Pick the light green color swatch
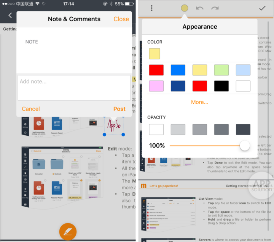Screen dimensions: 274x242 point(221,70)
